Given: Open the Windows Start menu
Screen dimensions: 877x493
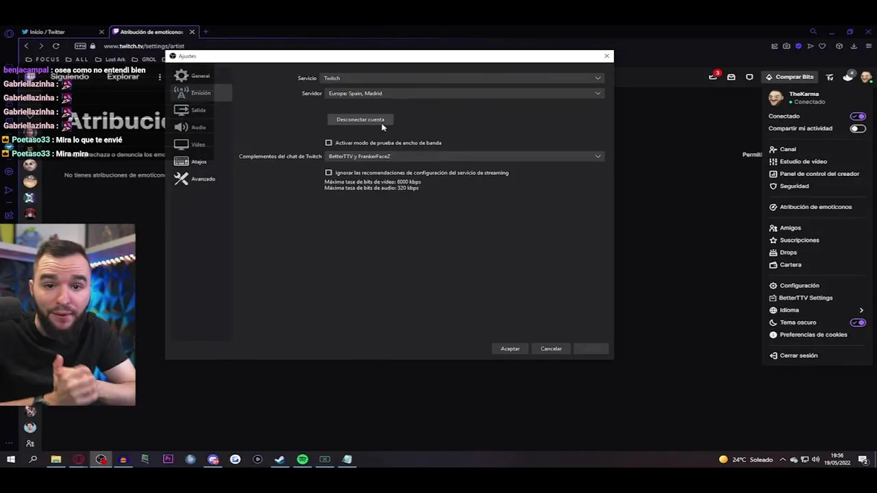Looking at the screenshot, I should 11,459.
